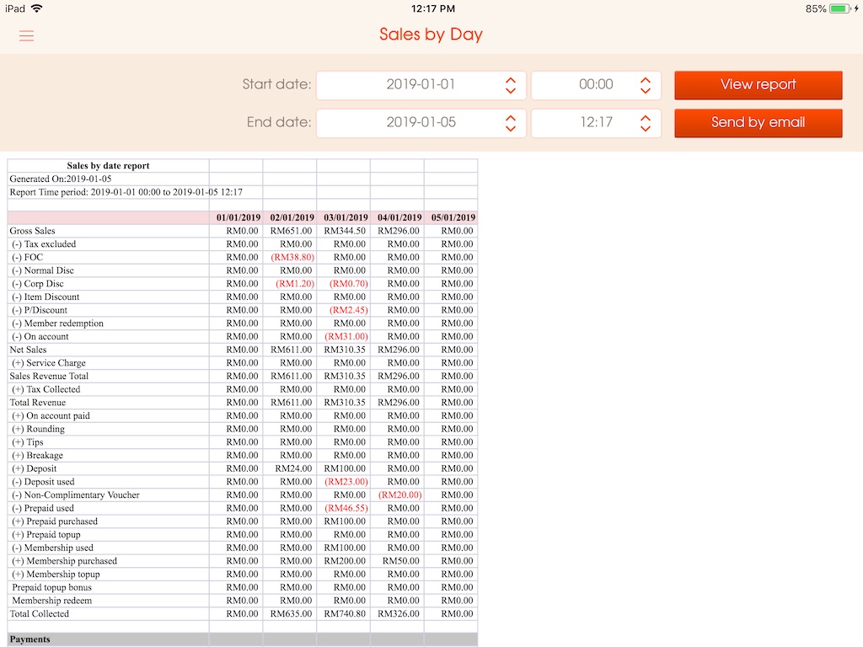
Task: Open the start time picker 00:00
Action: pyautogui.click(x=596, y=85)
